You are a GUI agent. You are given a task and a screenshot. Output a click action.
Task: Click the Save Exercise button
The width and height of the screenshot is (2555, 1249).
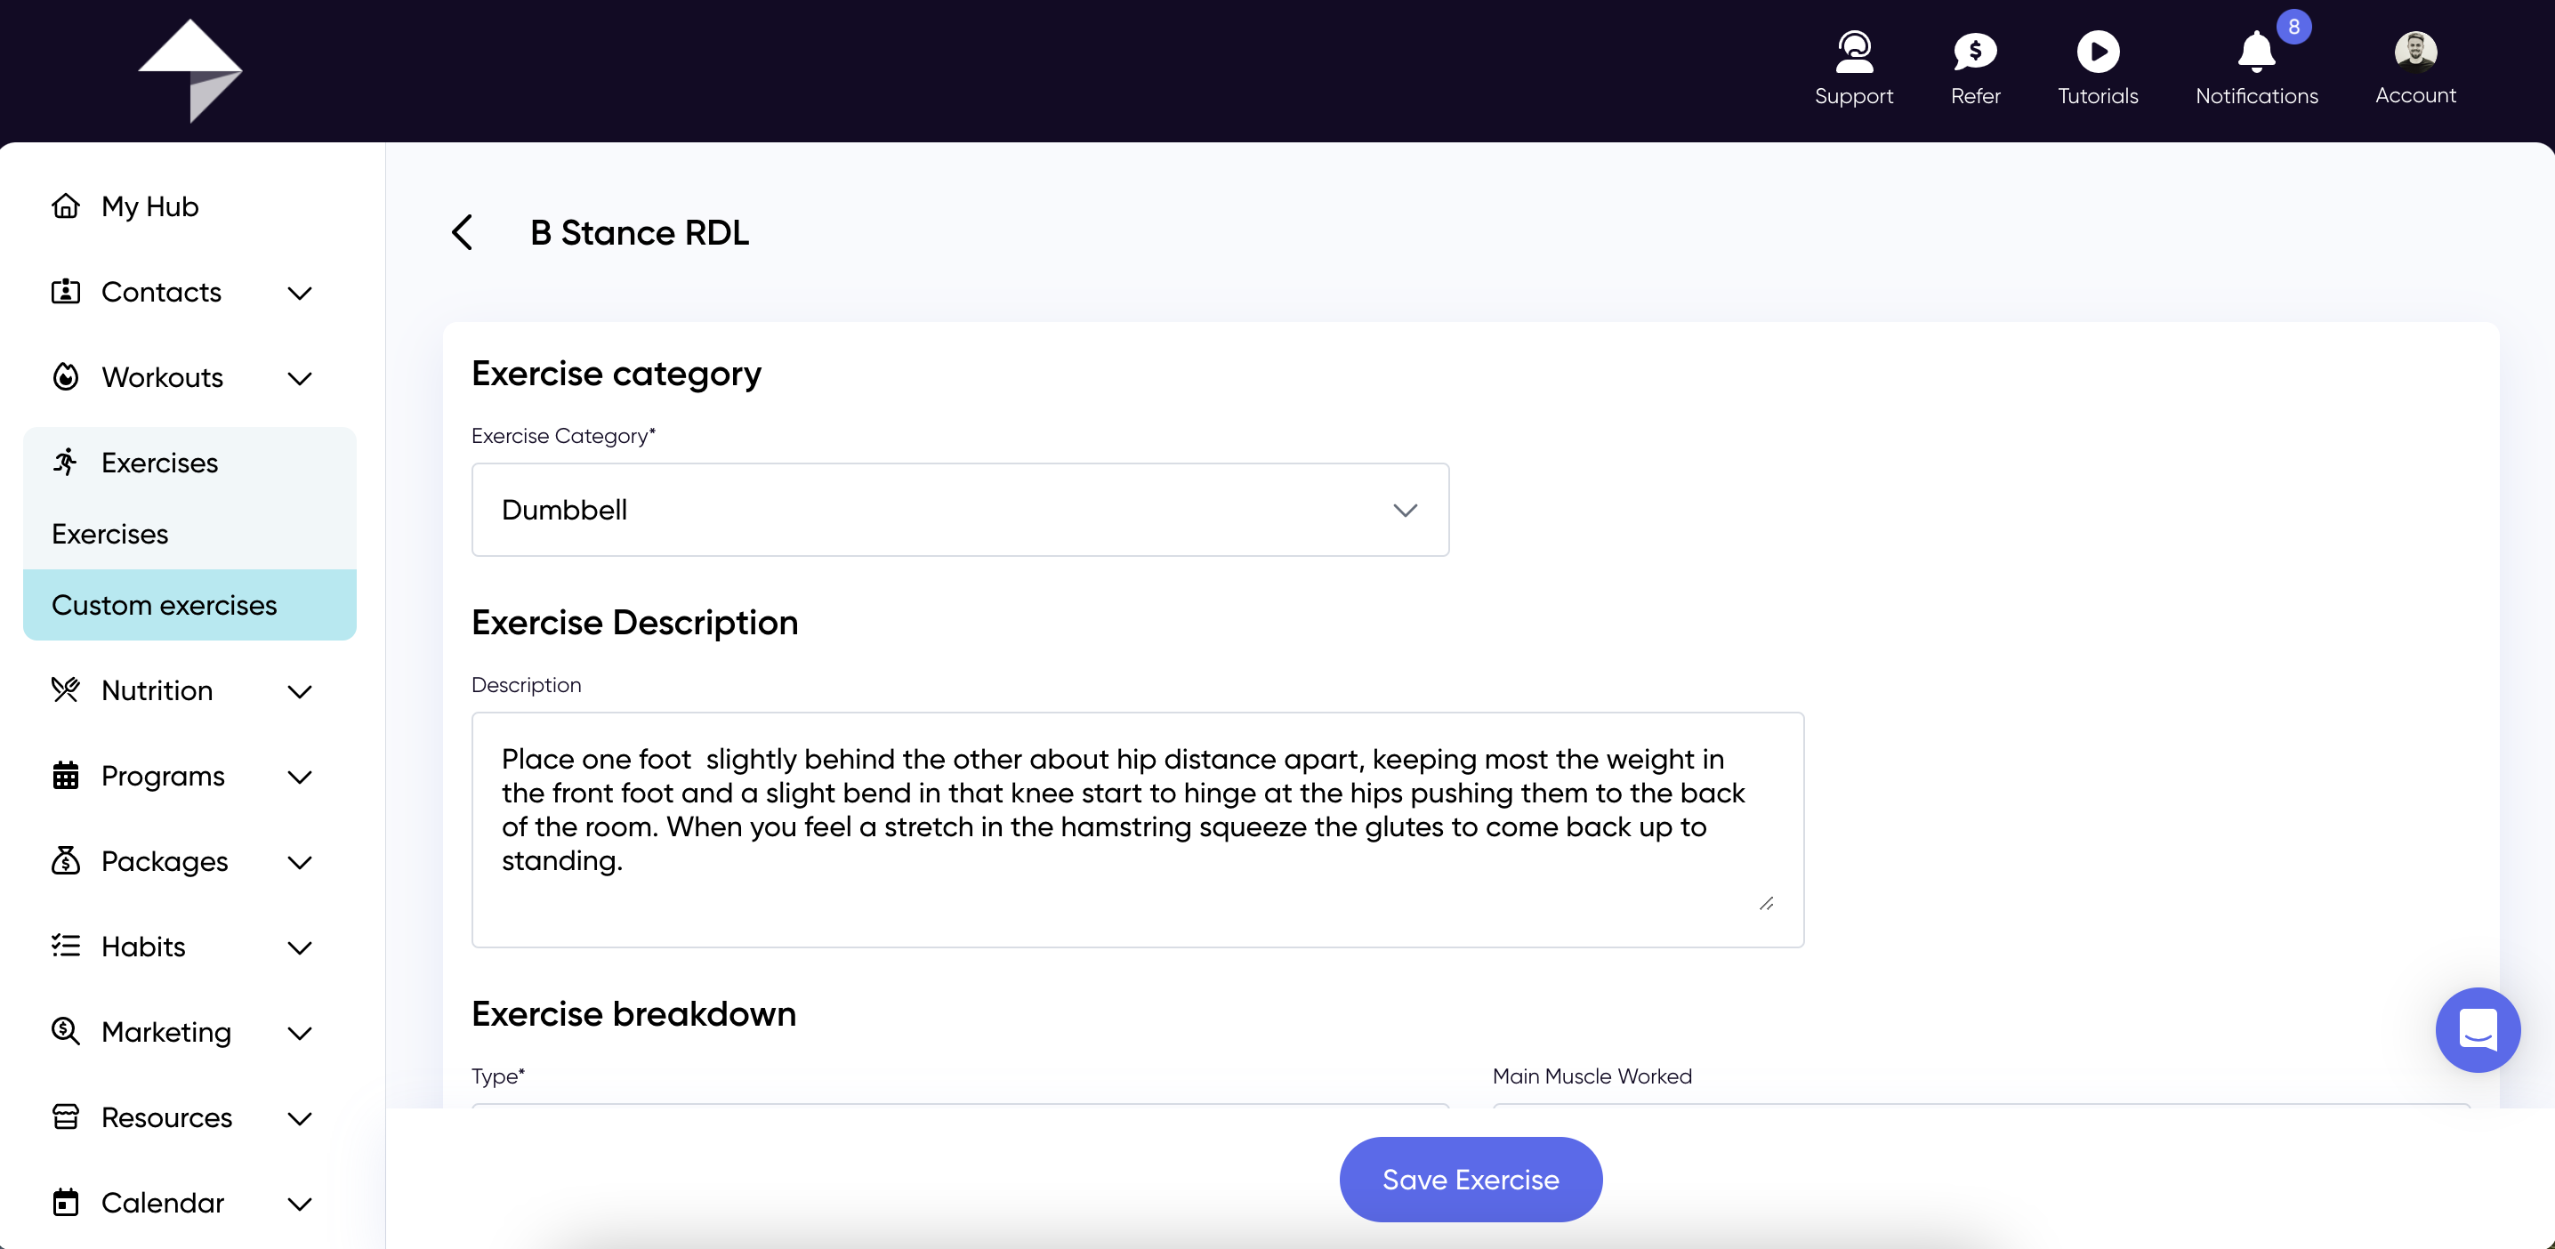[1470, 1179]
